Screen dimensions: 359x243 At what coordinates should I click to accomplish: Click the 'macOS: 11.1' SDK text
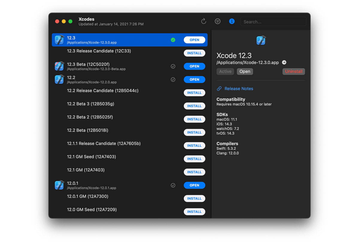coord(227,119)
